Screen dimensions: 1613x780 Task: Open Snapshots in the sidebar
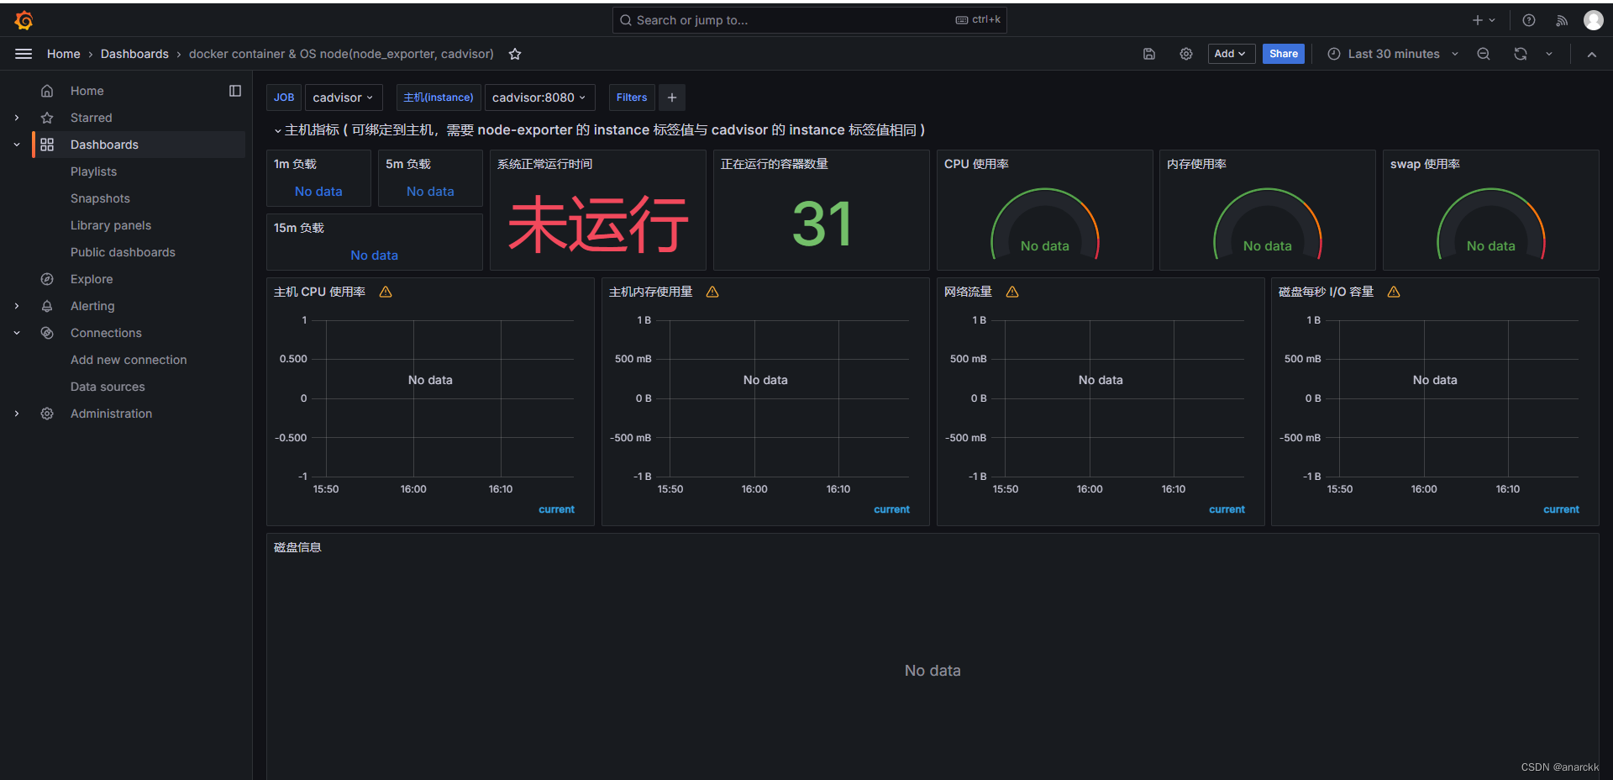click(x=100, y=198)
